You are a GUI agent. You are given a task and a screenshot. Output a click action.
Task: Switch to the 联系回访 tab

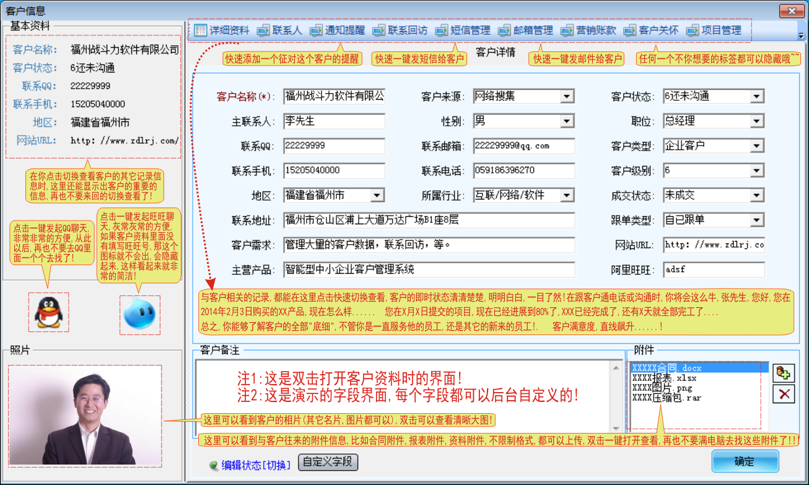click(400, 30)
